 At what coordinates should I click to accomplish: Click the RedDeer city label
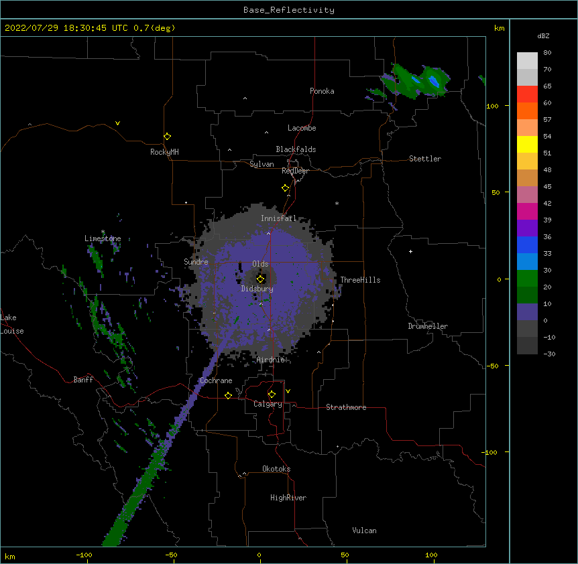point(295,171)
